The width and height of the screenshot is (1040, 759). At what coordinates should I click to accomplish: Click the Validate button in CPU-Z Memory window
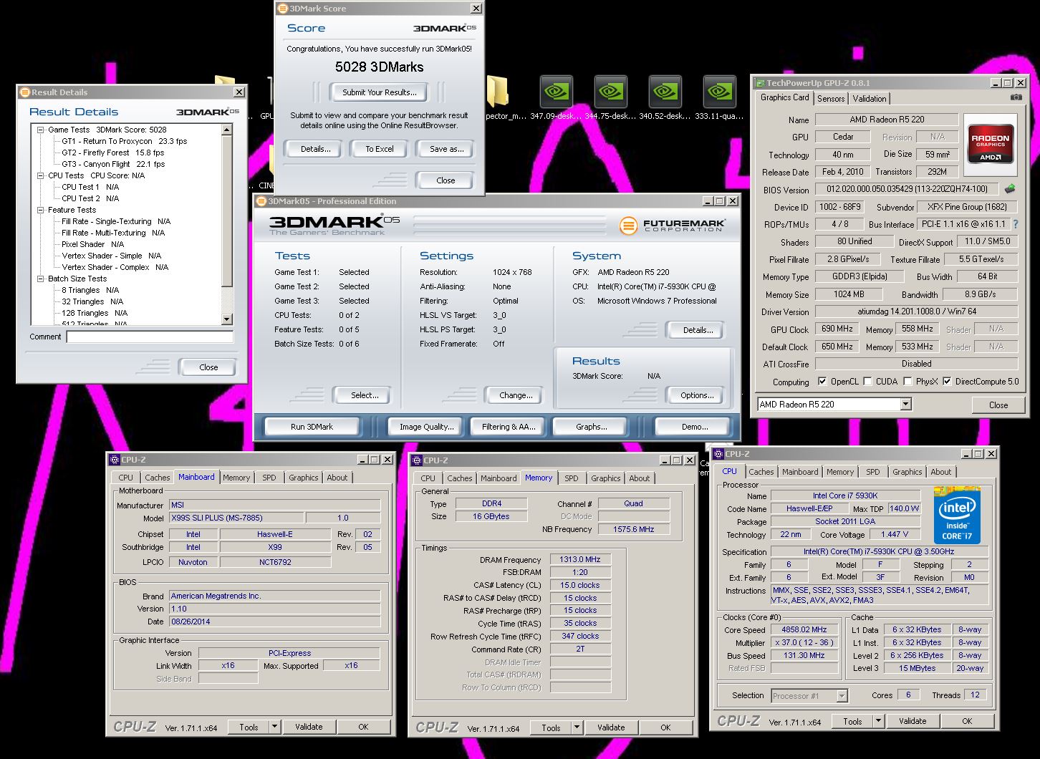click(611, 727)
